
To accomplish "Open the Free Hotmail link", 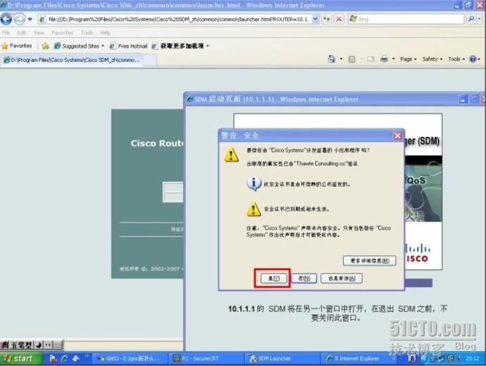I will point(129,46).
